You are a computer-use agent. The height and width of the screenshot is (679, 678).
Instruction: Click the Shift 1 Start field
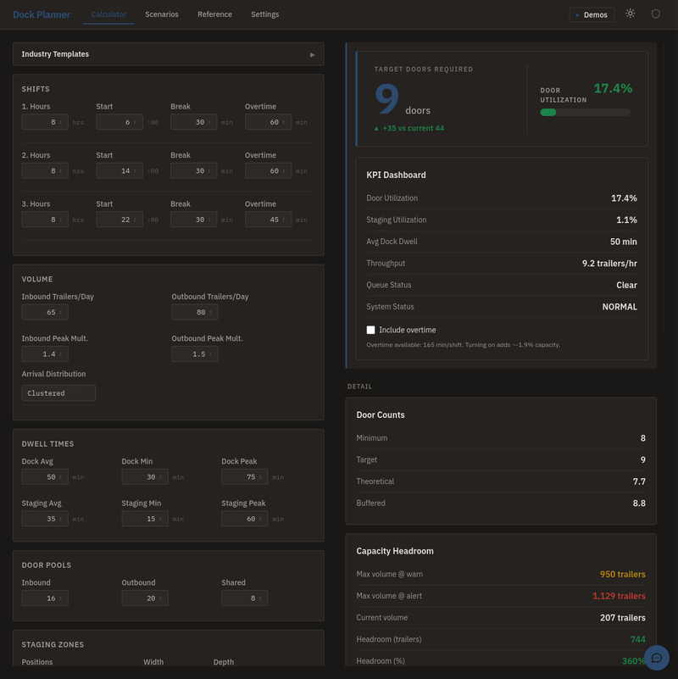[119, 122]
